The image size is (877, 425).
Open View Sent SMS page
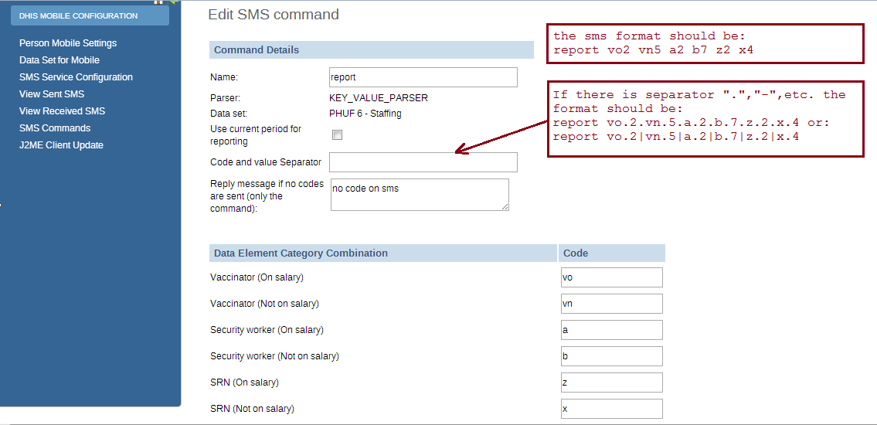[52, 94]
